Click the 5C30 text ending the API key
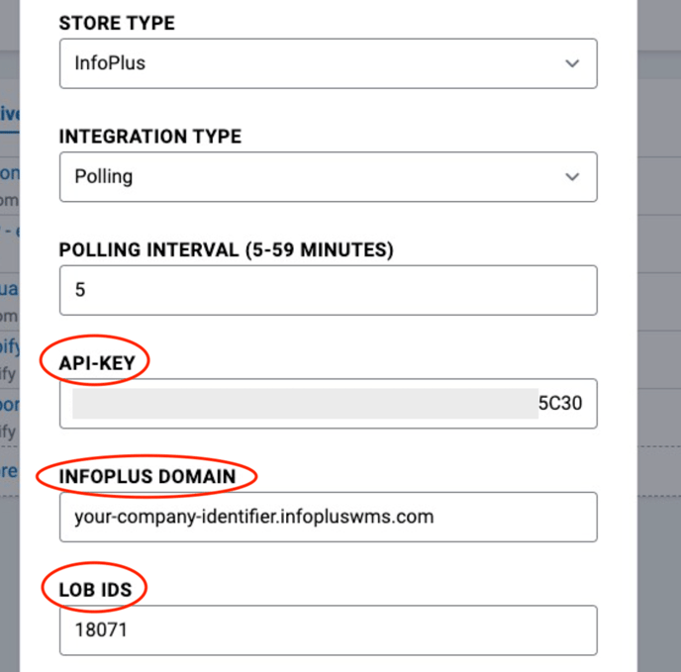The height and width of the screenshot is (672, 681). [x=560, y=404]
